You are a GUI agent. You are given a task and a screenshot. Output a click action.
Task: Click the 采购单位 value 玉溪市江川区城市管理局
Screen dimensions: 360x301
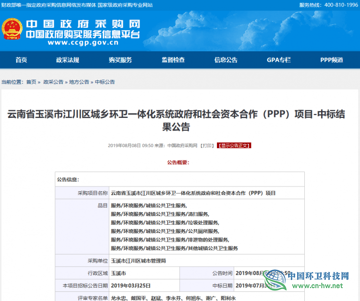(x=138, y=261)
